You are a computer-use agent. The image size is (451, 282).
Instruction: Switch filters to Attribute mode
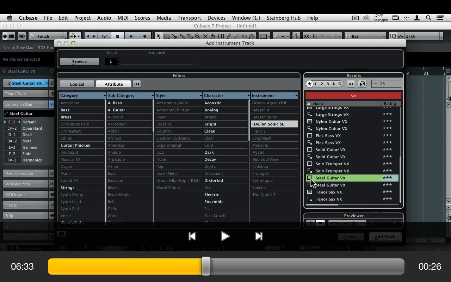[113, 84]
